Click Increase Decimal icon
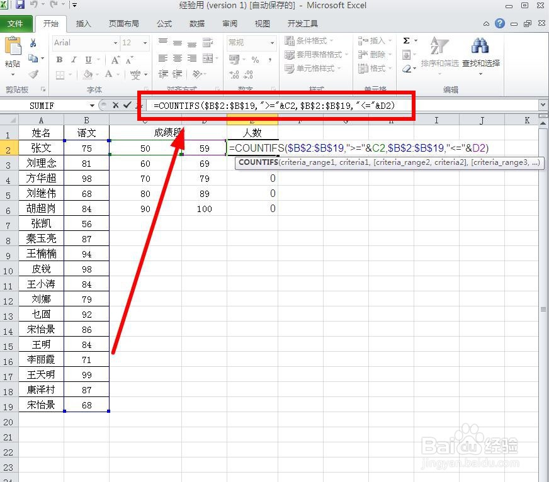549x482 pixels. [234, 74]
